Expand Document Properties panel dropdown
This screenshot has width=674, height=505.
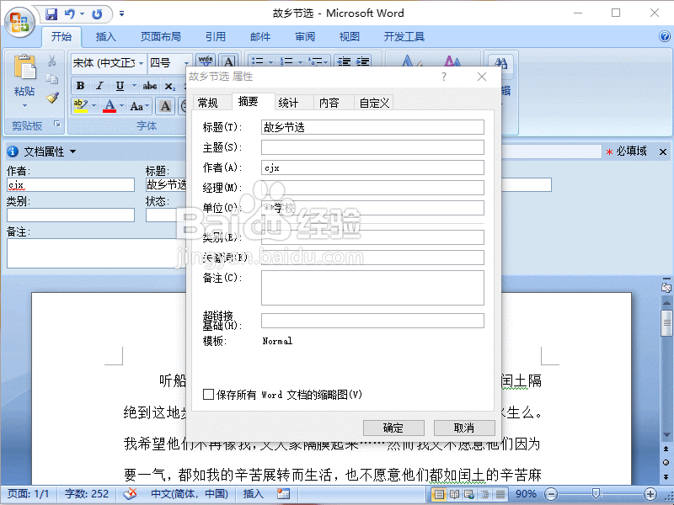point(73,151)
